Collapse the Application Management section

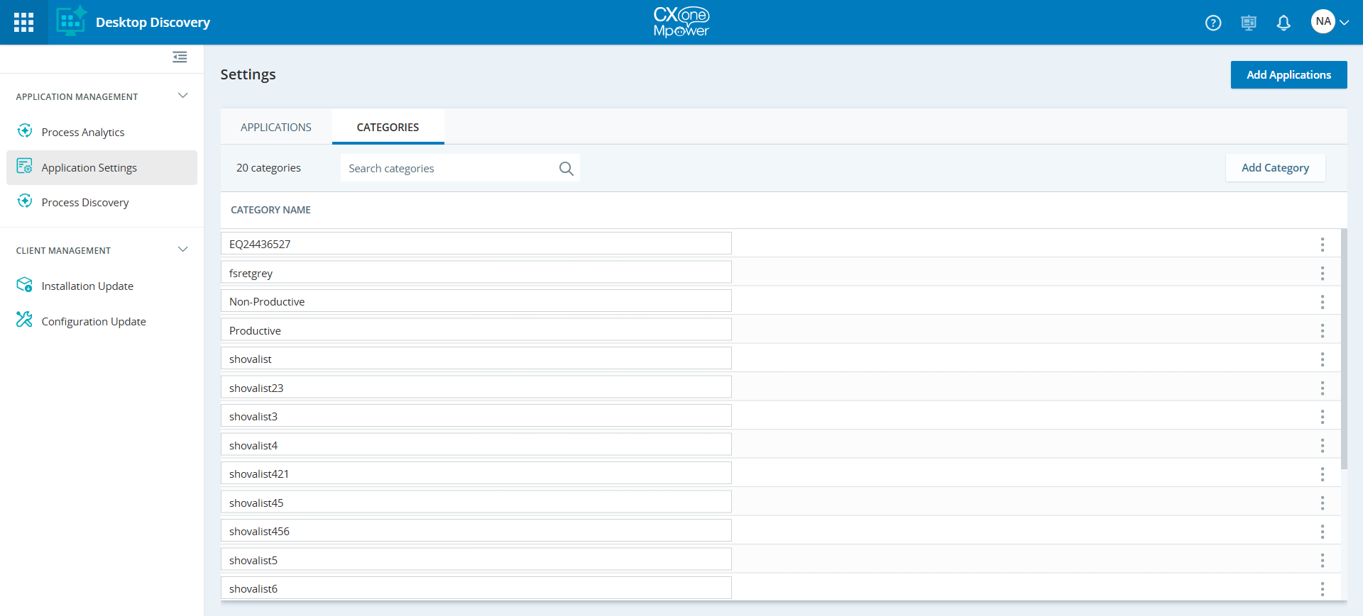pos(182,96)
